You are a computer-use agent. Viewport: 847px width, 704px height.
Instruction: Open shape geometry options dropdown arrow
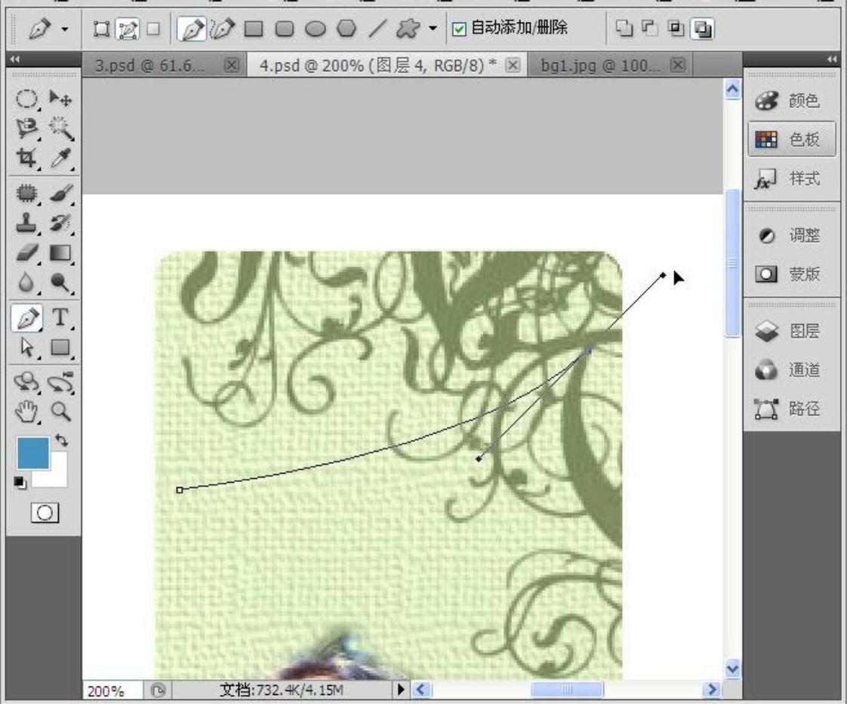pos(433,29)
